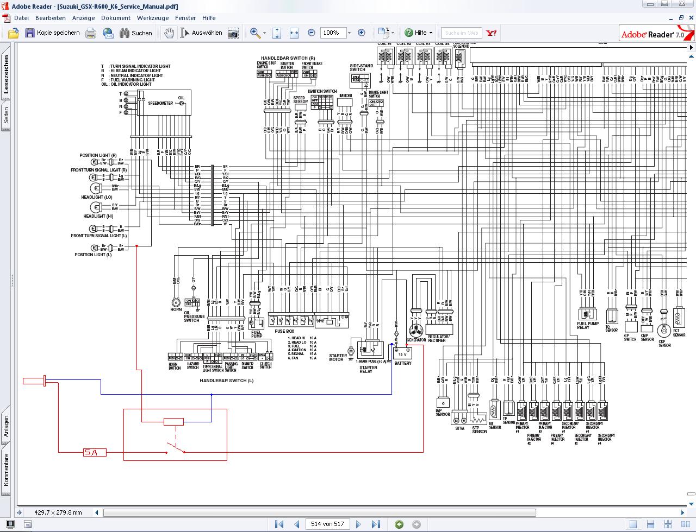Open the zoom percentage dropdown
Image resolution: width=696 pixels, height=532 pixels.
point(349,33)
